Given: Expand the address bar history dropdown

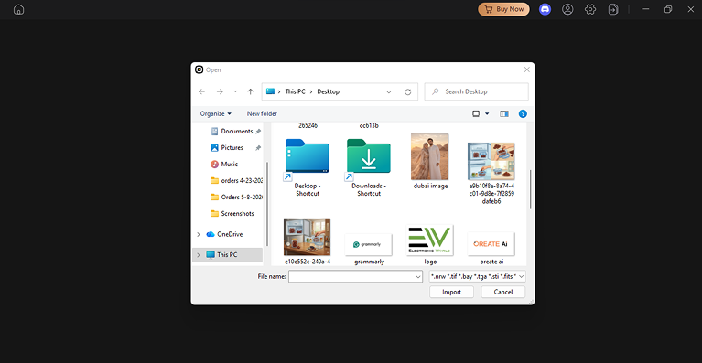Looking at the screenshot, I should (x=389, y=92).
